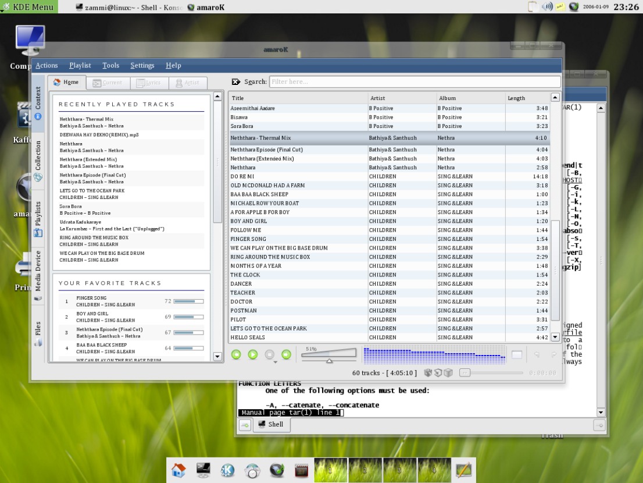Toggle the random mode dice icon
The image size is (643, 483).
click(x=428, y=372)
